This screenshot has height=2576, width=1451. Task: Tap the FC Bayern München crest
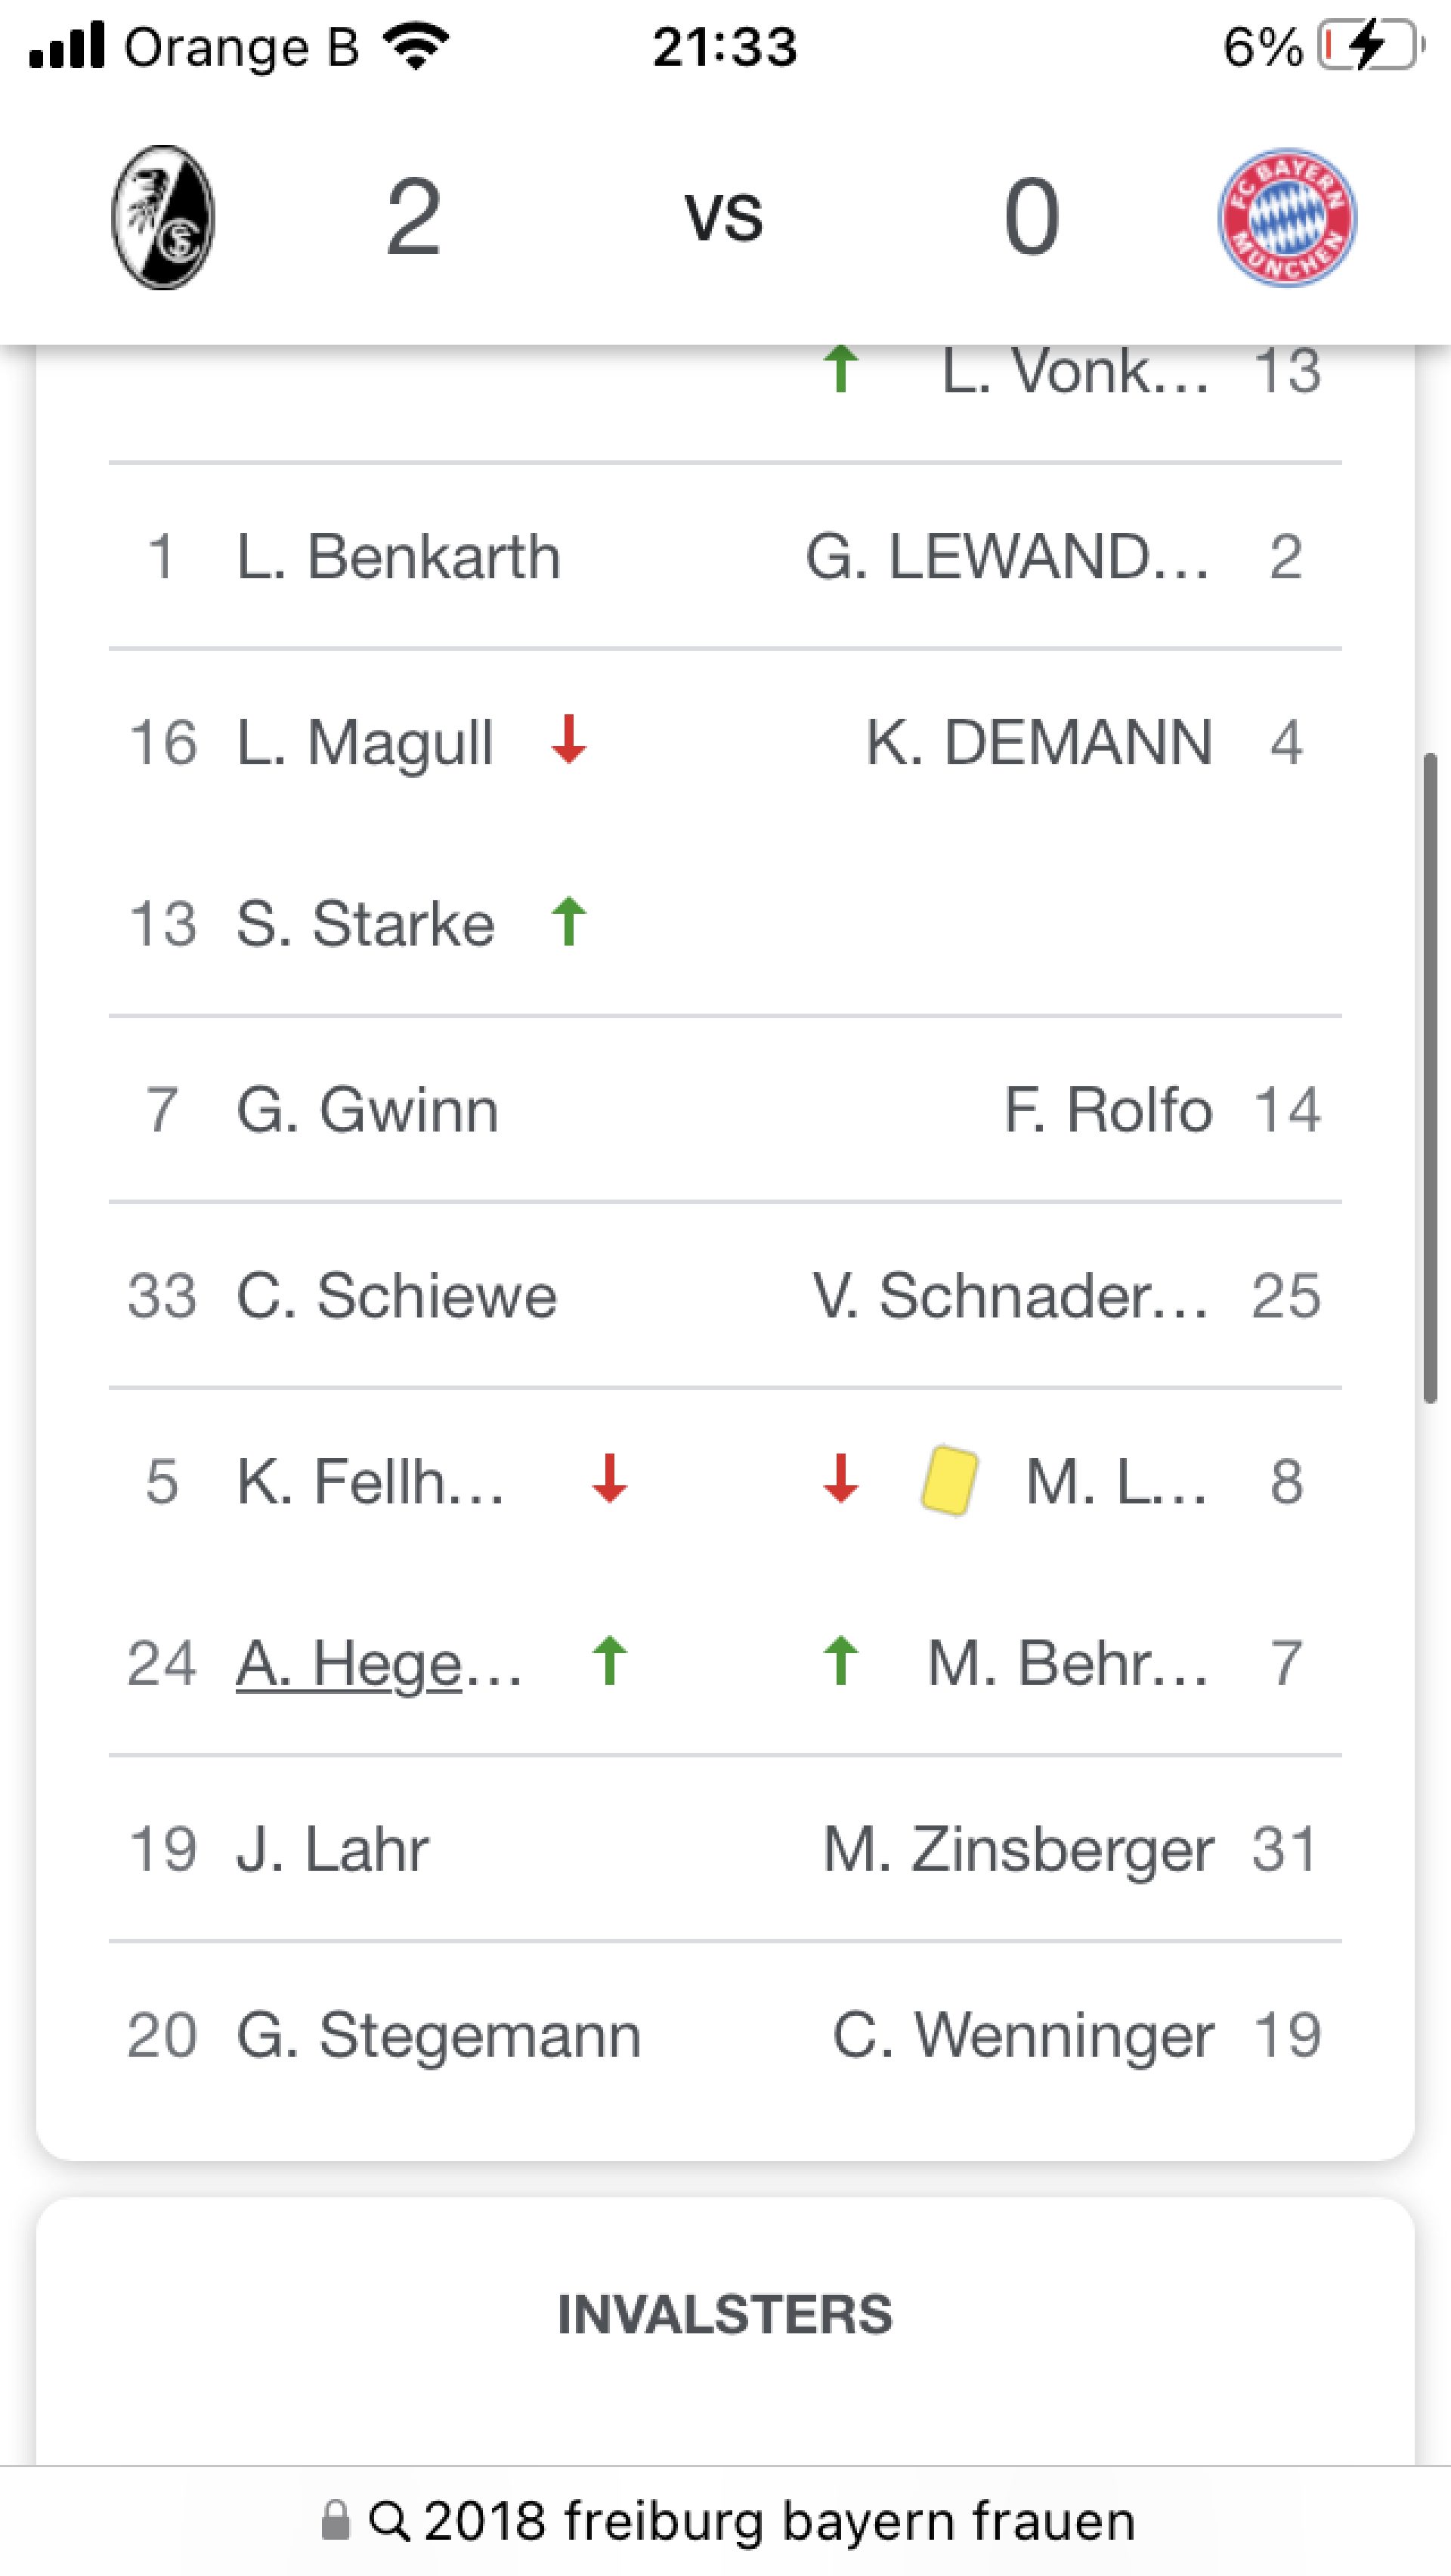1287,217
